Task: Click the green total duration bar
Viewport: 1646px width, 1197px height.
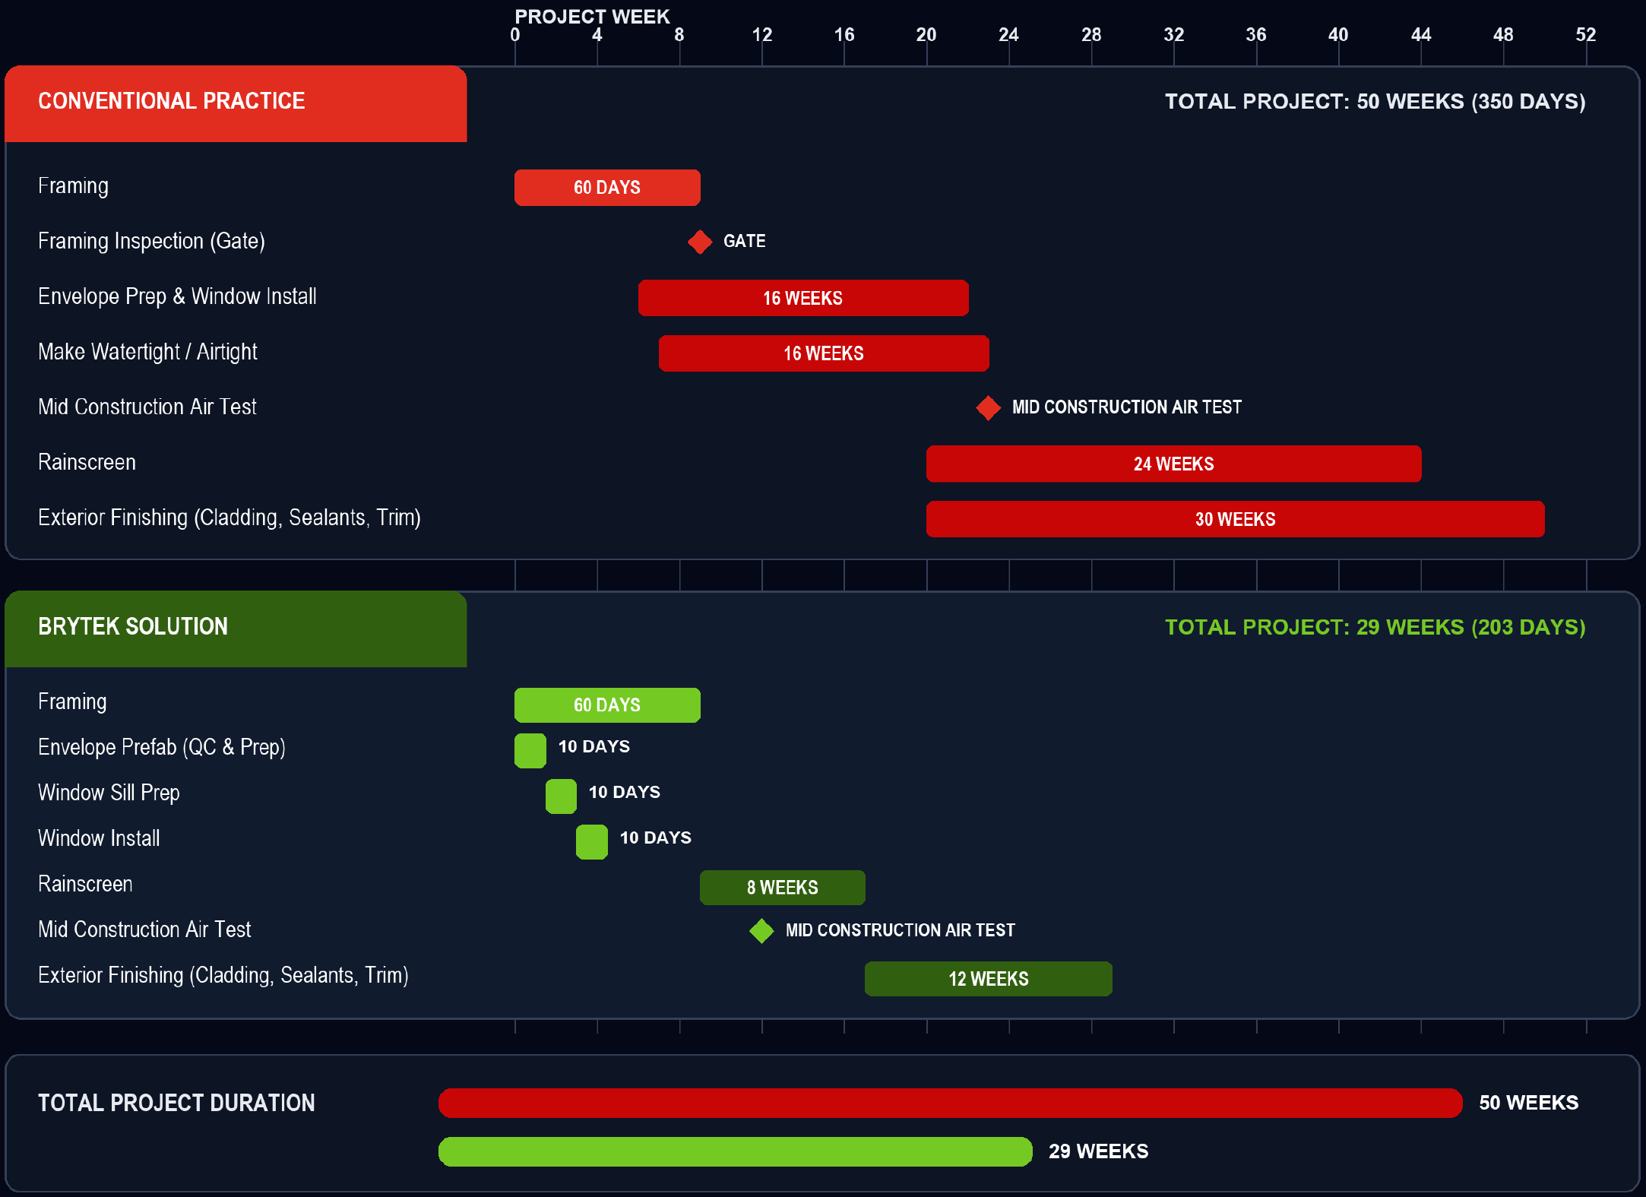Action: (x=736, y=1151)
